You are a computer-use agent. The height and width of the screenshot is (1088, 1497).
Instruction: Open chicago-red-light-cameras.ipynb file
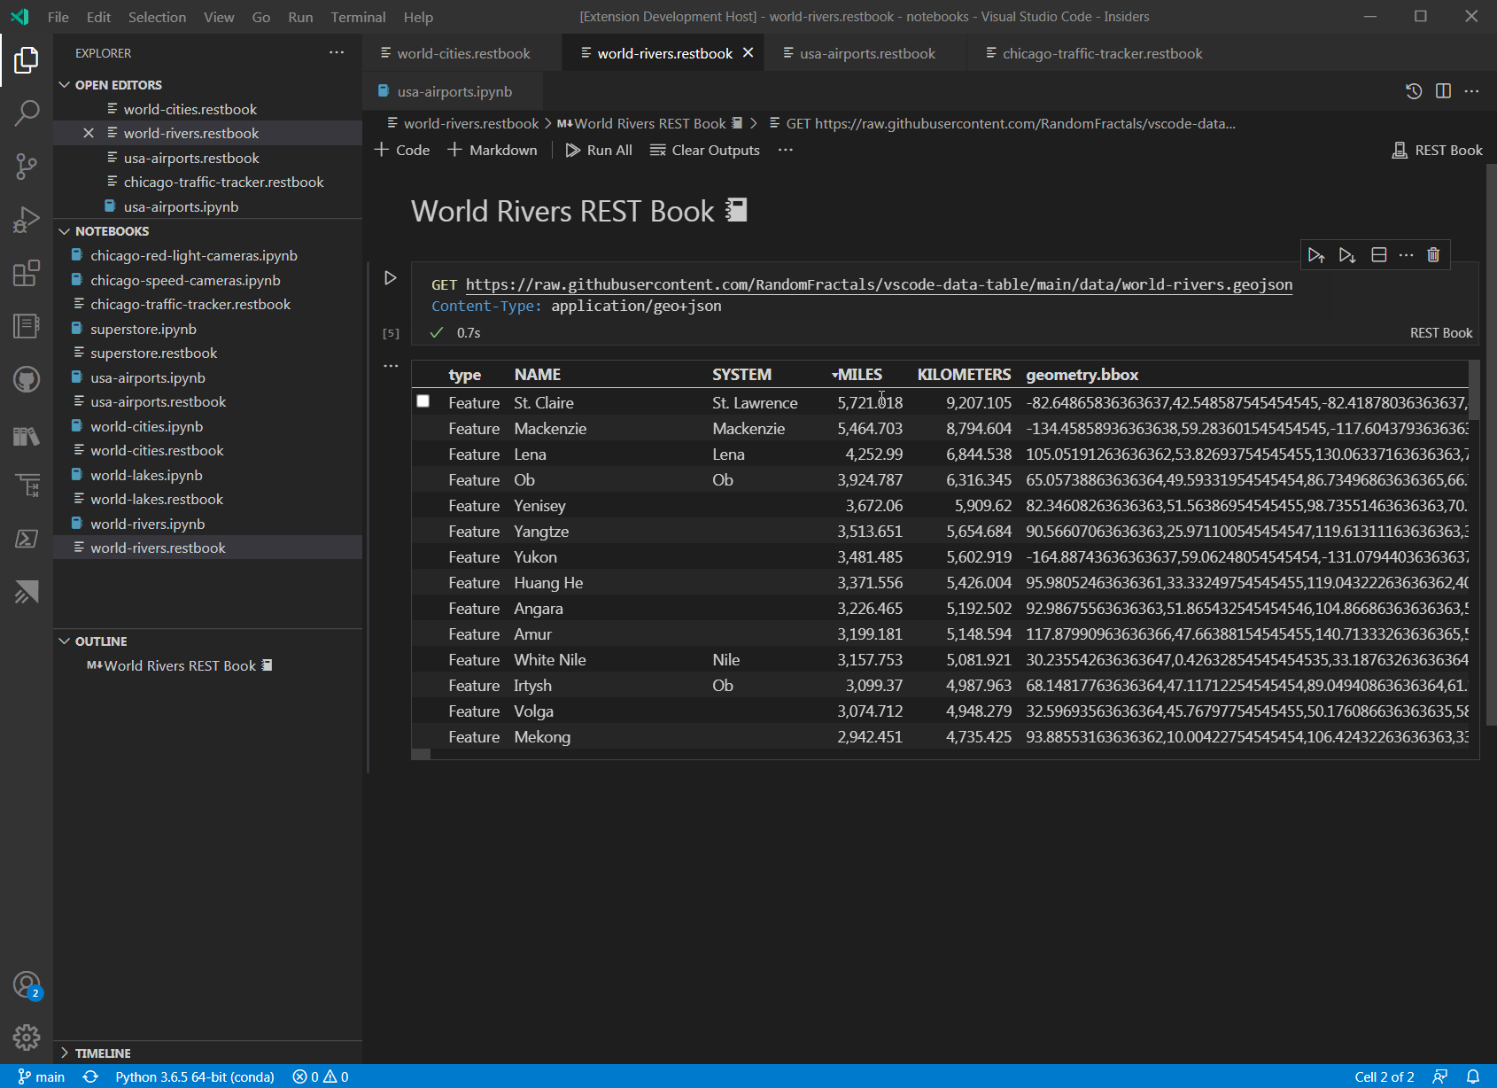(x=193, y=255)
